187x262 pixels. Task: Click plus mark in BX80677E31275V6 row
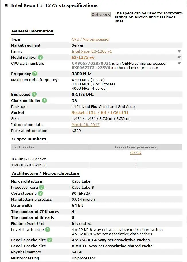point(136,159)
